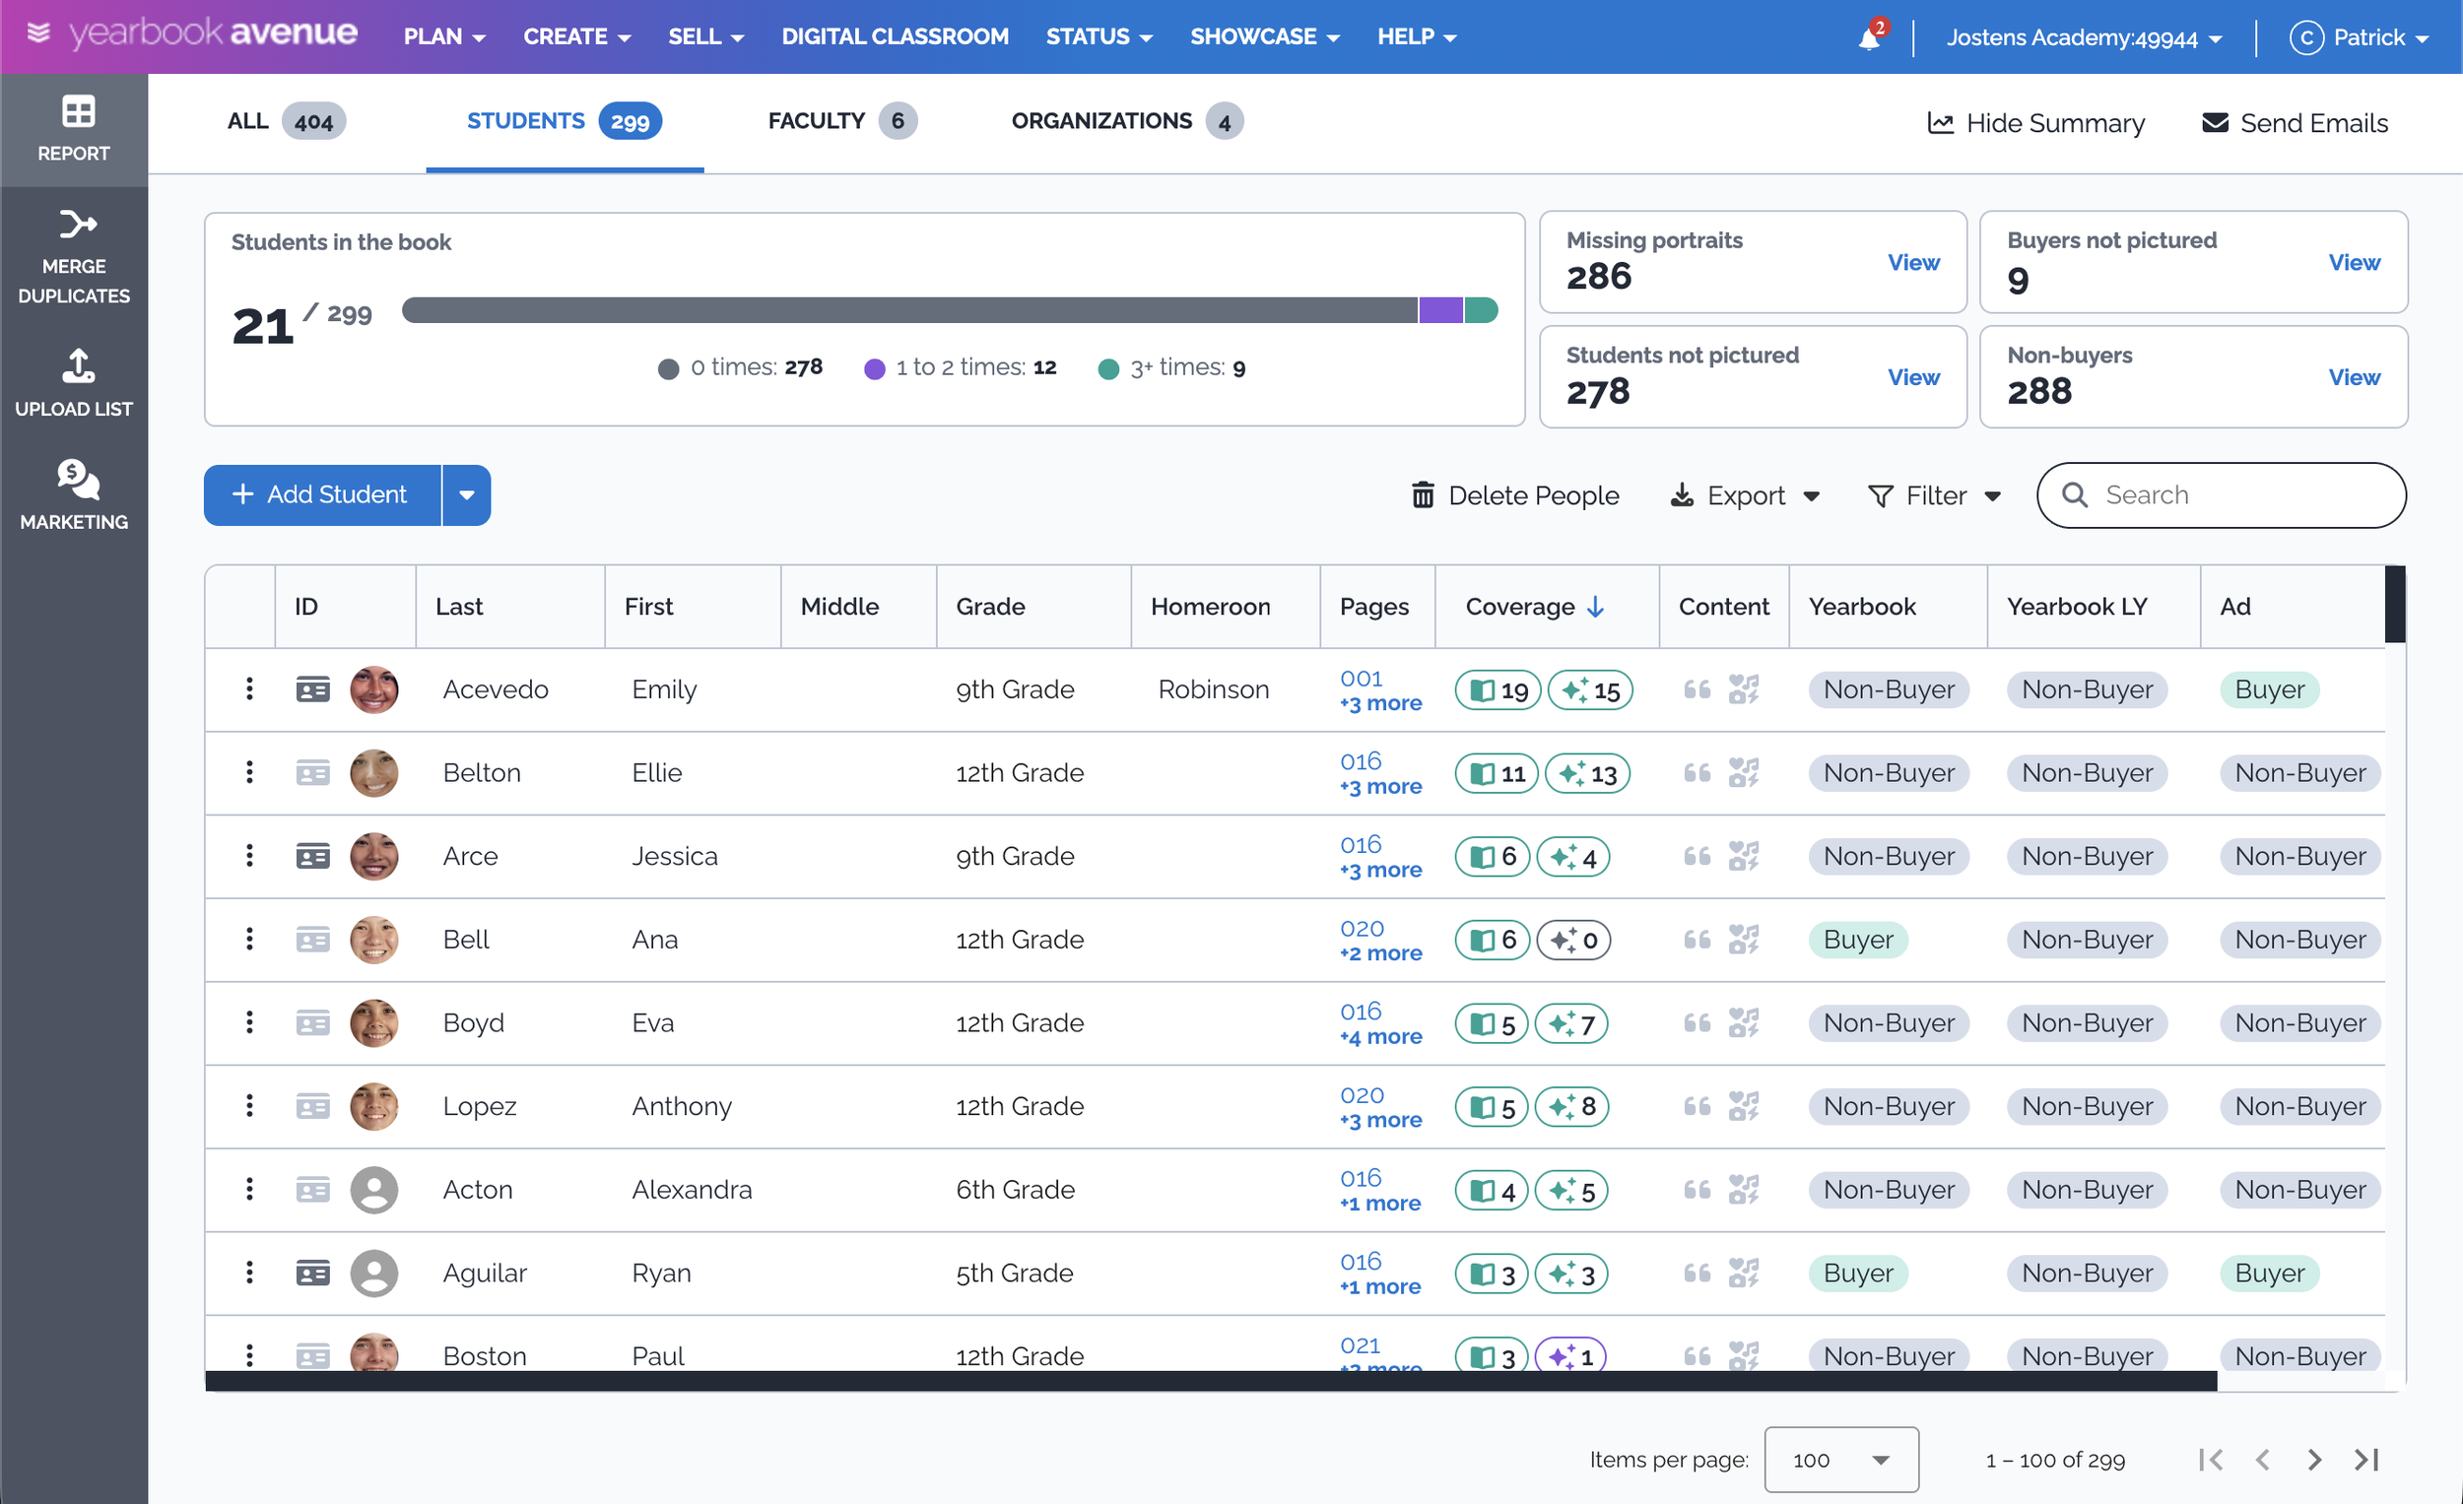The height and width of the screenshot is (1504, 2463).
Task: Switch to the Organizations tab
Action: [x=1126, y=121]
